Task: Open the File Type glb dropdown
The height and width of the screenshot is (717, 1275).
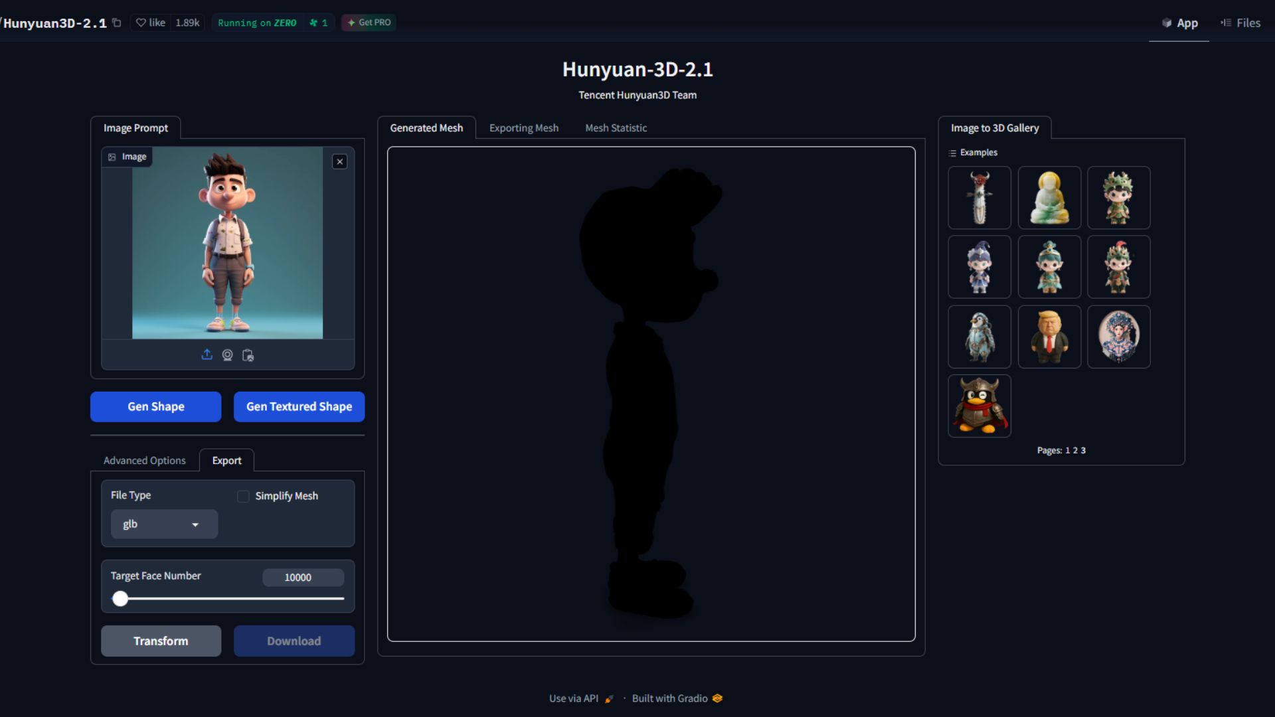Action: 164,524
